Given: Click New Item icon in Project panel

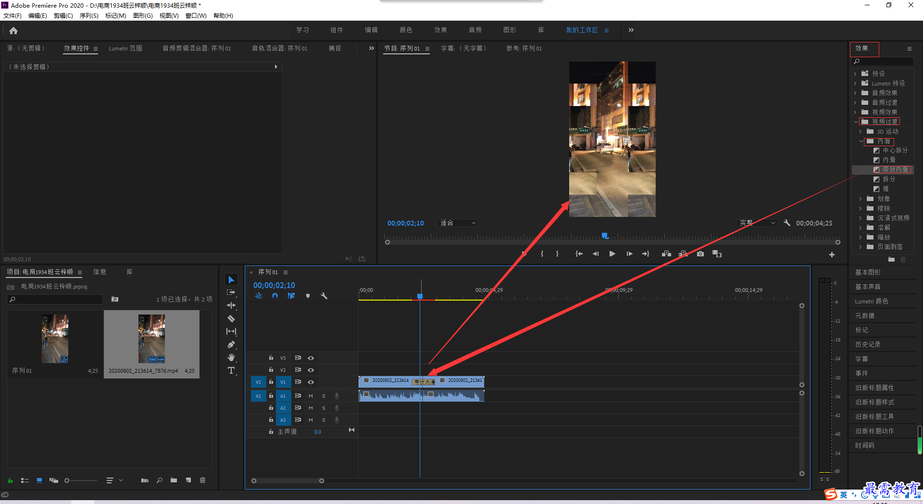Looking at the screenshot, I should click(x=188, y=480).
